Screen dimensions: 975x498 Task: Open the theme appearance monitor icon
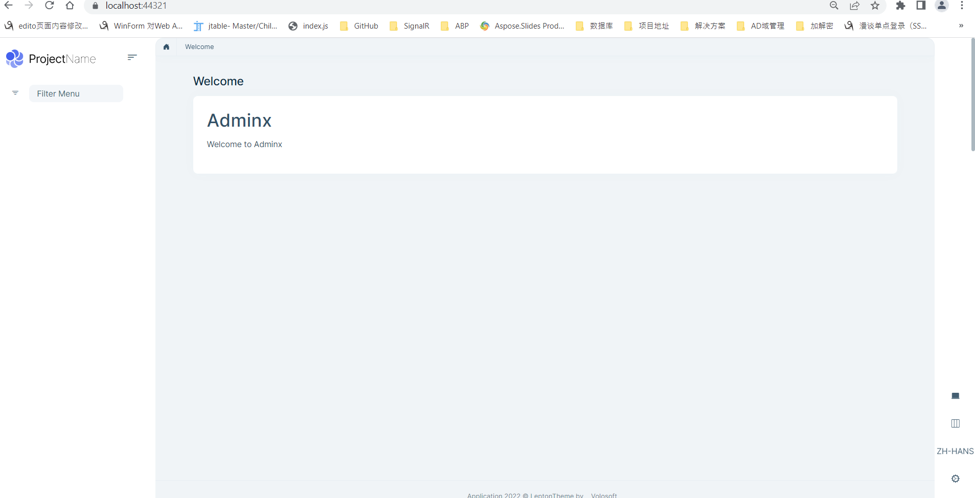pos(955,396)
